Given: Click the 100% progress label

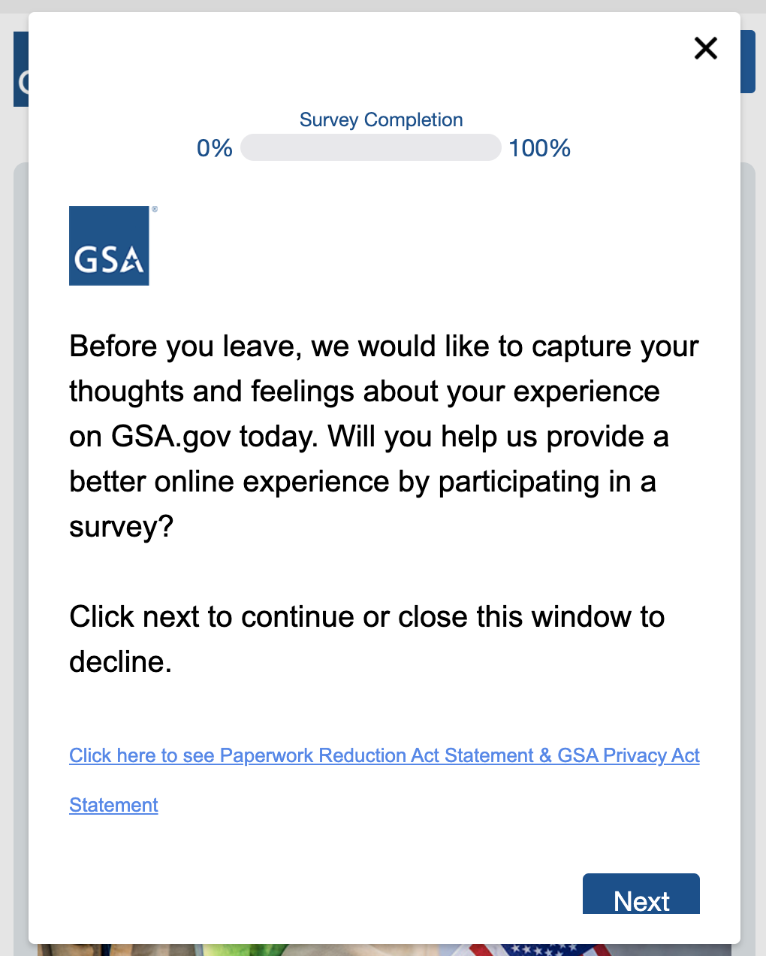Looking at the screenshot, I should 539,148.
